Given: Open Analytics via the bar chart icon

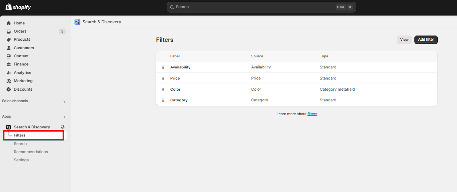Looking at the screenshot, I should [9, 73].
